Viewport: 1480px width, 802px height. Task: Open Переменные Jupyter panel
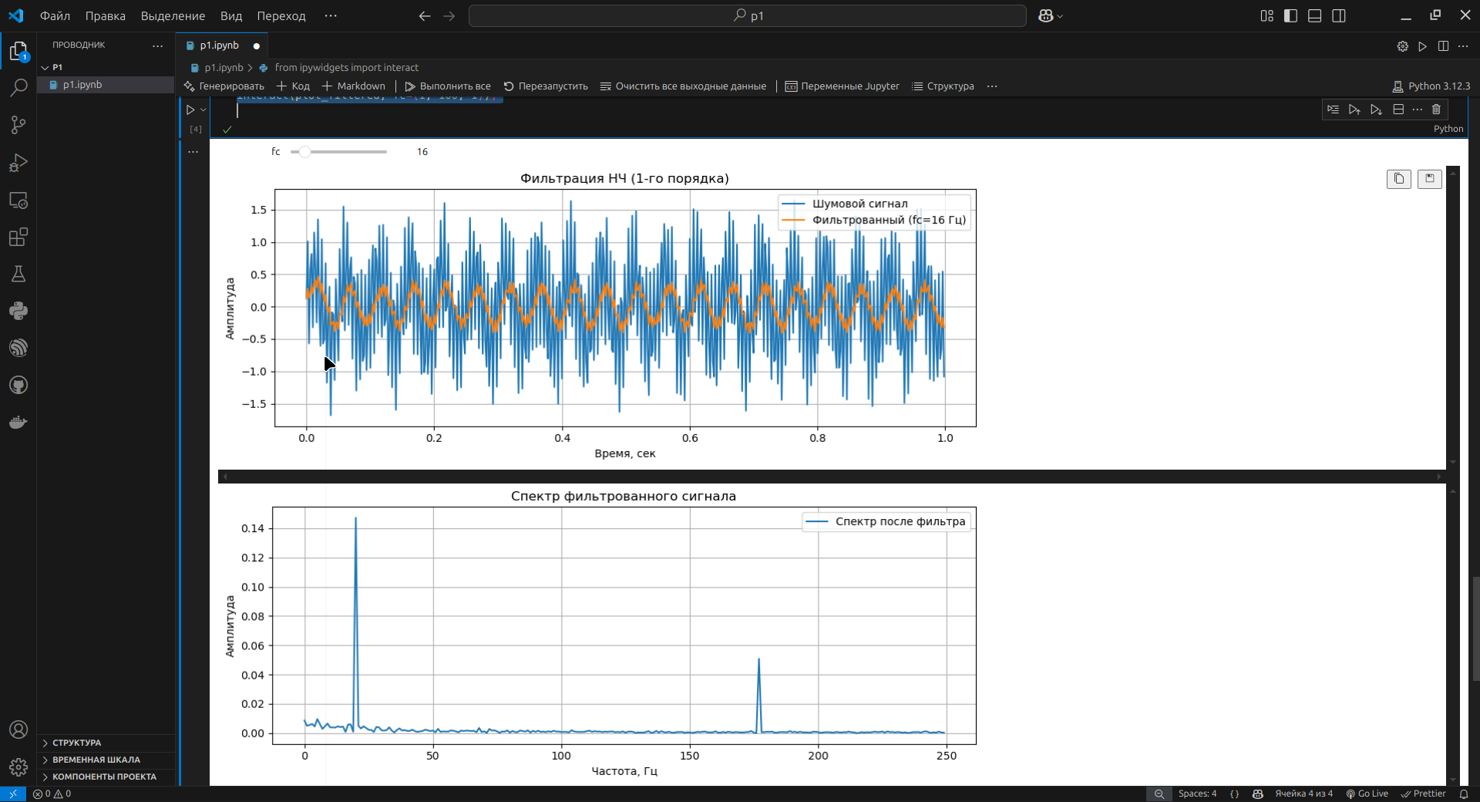pyautogui.click(x=842, y=86)
